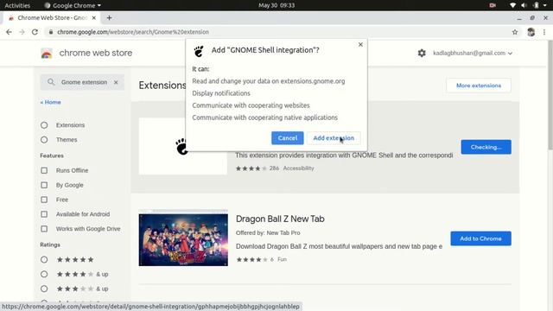Click the Dragon Ball Z star rating
Screen dimensions: 553x311
251,259
